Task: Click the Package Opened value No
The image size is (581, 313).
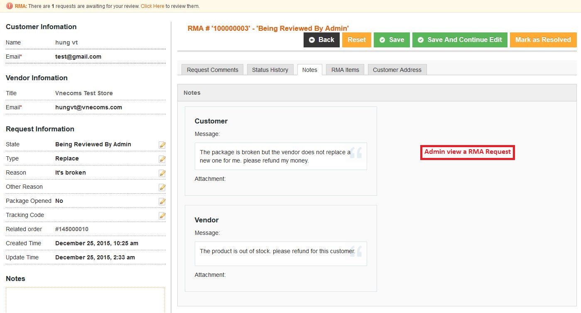Action: [59, 201]
